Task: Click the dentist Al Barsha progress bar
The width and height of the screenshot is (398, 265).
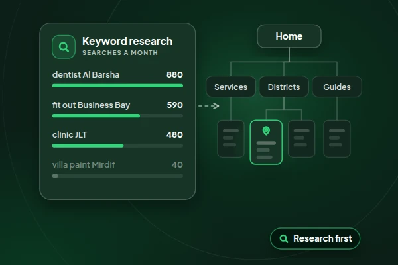Action: click(x=117, y=85)
